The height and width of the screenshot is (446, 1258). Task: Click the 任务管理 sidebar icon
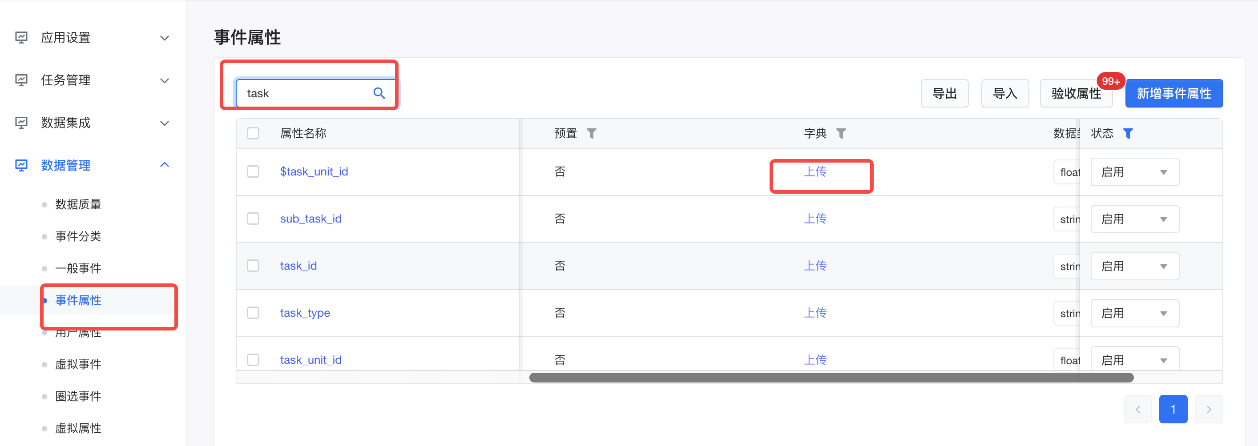[x=21, y=80]
